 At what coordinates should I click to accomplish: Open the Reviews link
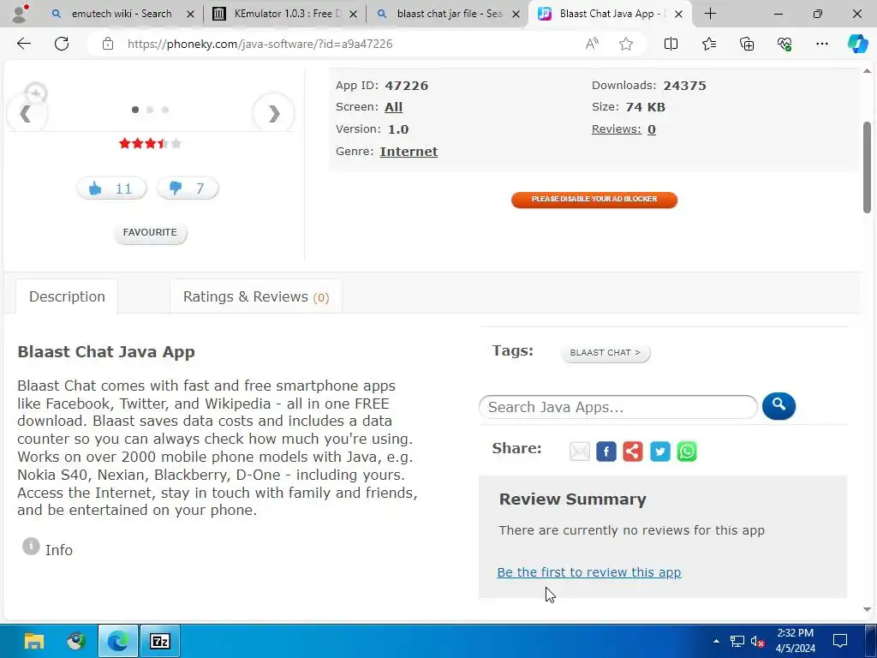click(x=617, y=129)
